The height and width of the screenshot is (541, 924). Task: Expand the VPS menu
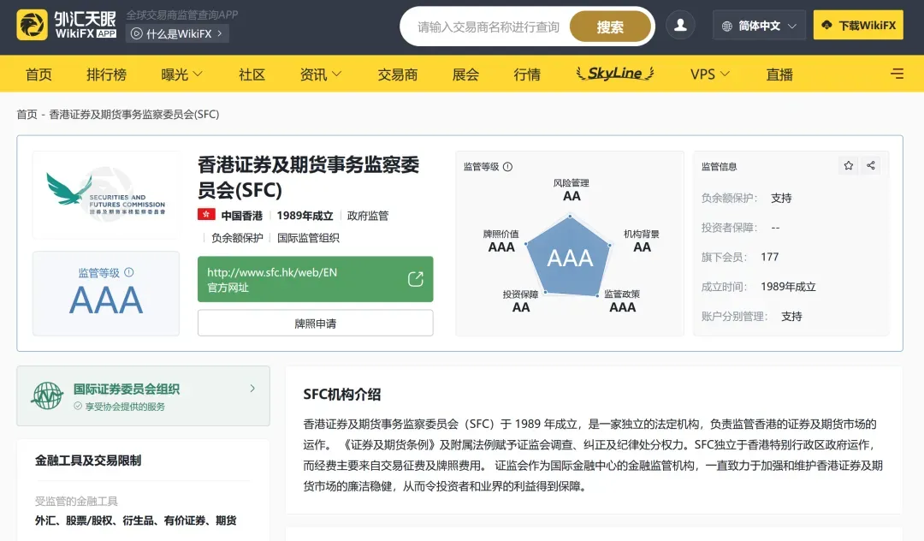[709, 74]
